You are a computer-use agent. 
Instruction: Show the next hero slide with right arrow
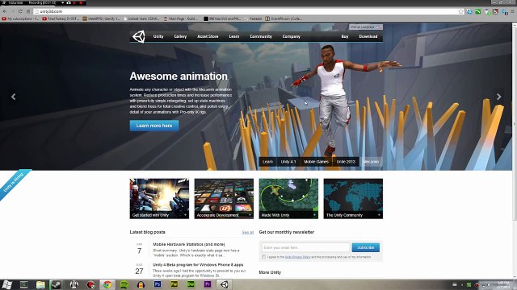(499, 97)
